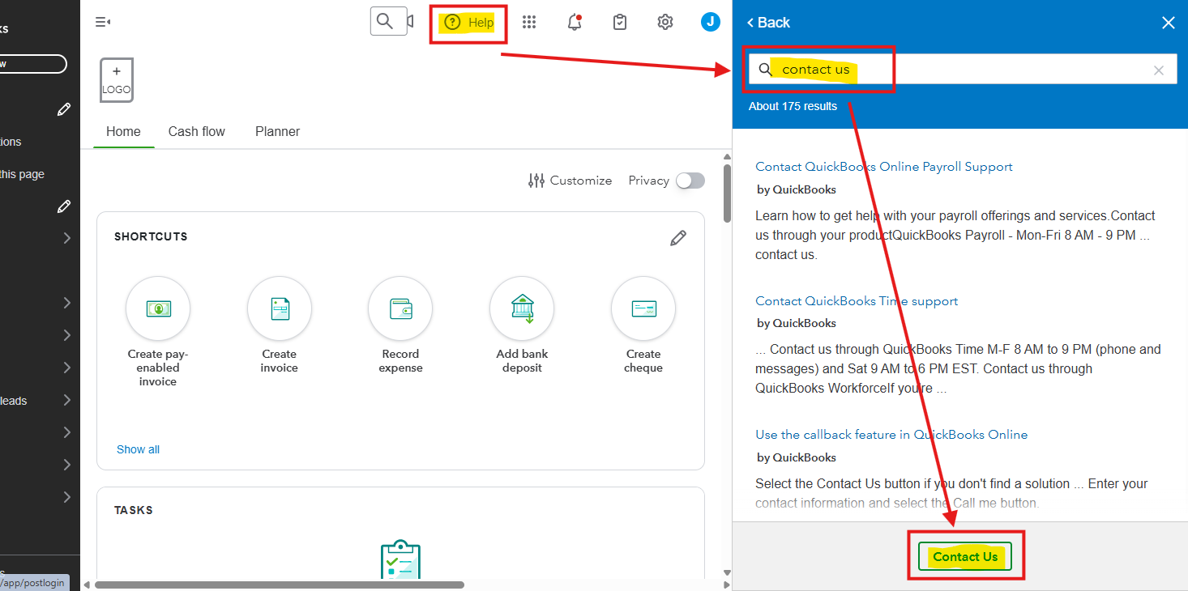
Task: Open the settings gear icon
Action: click(x=665, y=23)
